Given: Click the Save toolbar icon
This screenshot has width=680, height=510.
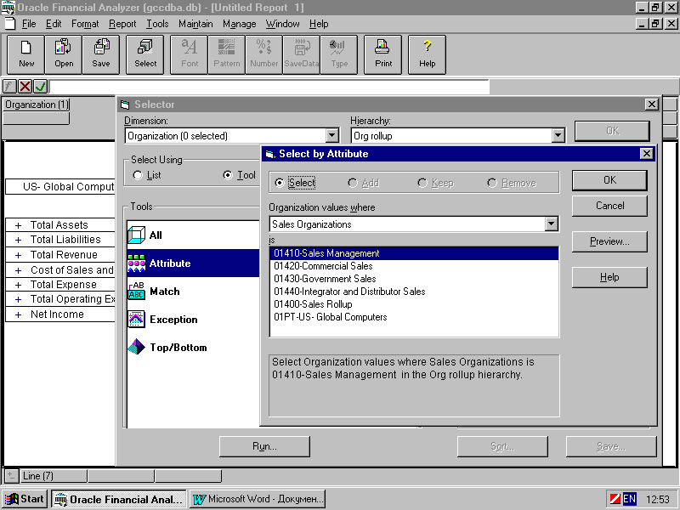Looking at the screenshot, I should click(100, 54).
